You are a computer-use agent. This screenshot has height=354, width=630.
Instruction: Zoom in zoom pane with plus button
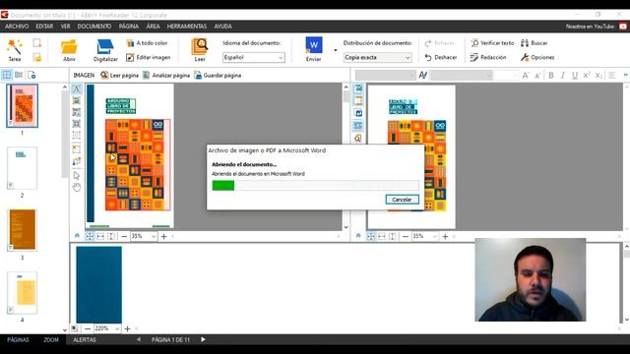point(127,328)
